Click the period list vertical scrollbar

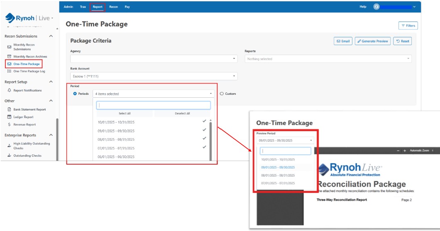click(x=211, y=141)
